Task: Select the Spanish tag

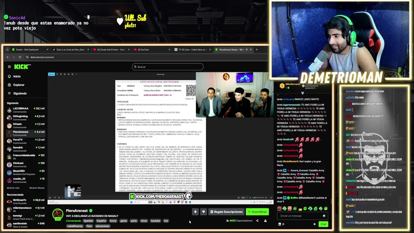Action: click(88, 221)
